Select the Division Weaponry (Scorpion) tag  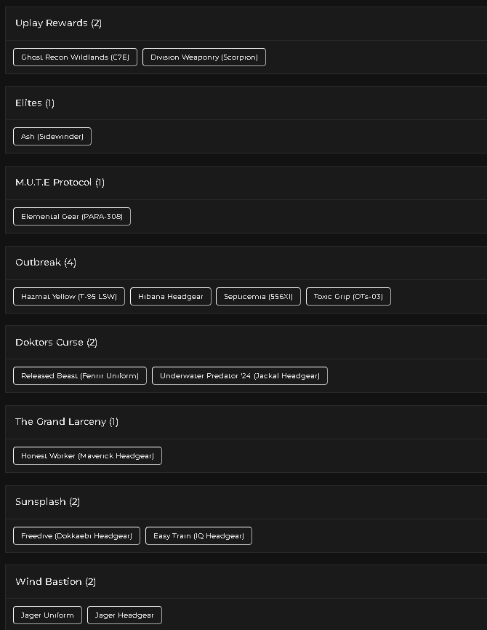point(204,57)
